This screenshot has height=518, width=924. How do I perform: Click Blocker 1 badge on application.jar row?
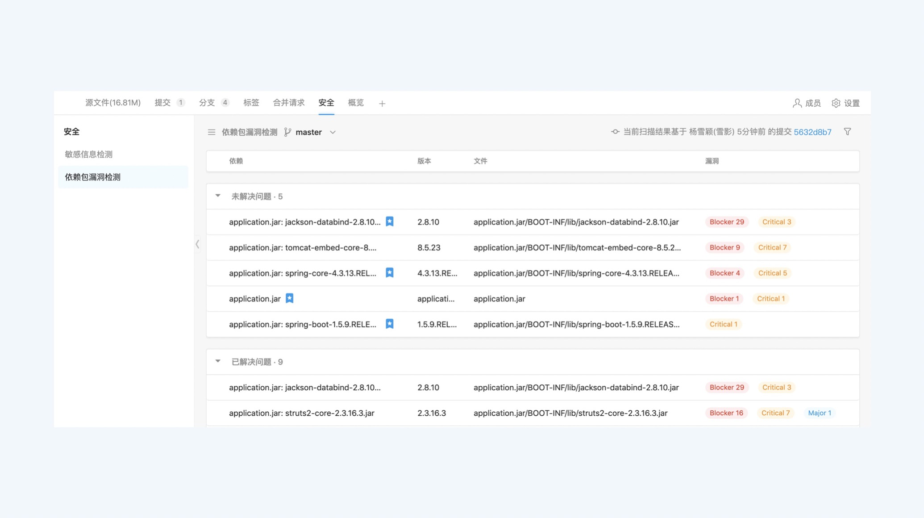click(x=724, y=298)
